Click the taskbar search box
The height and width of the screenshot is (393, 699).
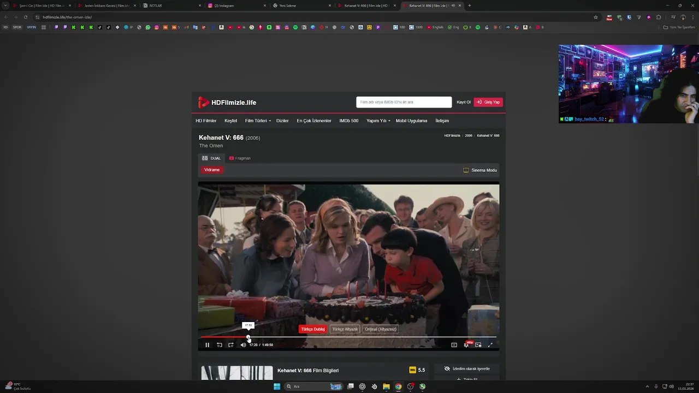tap(314, 386)
